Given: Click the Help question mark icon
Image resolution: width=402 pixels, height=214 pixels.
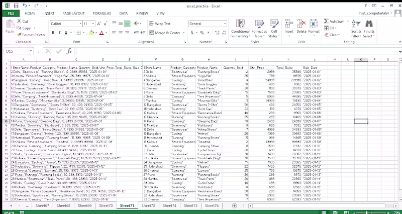Looking at the screenshot, I should point(366,6).
